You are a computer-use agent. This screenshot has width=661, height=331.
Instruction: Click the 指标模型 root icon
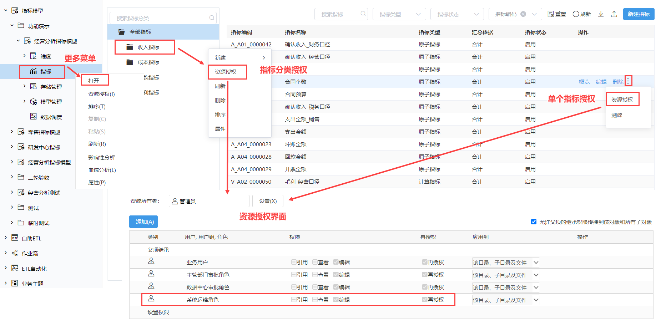pos(15,10)
